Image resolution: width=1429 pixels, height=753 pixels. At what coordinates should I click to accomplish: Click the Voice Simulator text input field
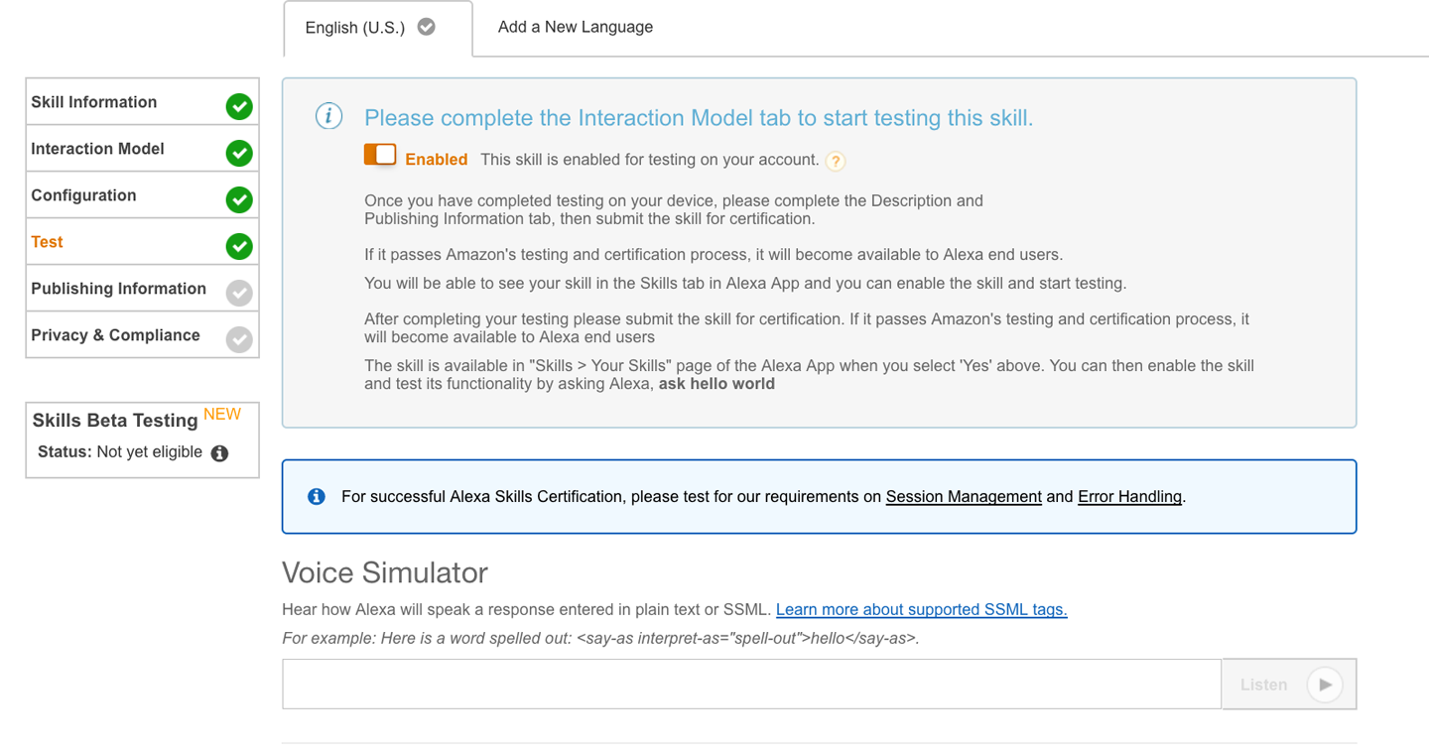point(751,684)
